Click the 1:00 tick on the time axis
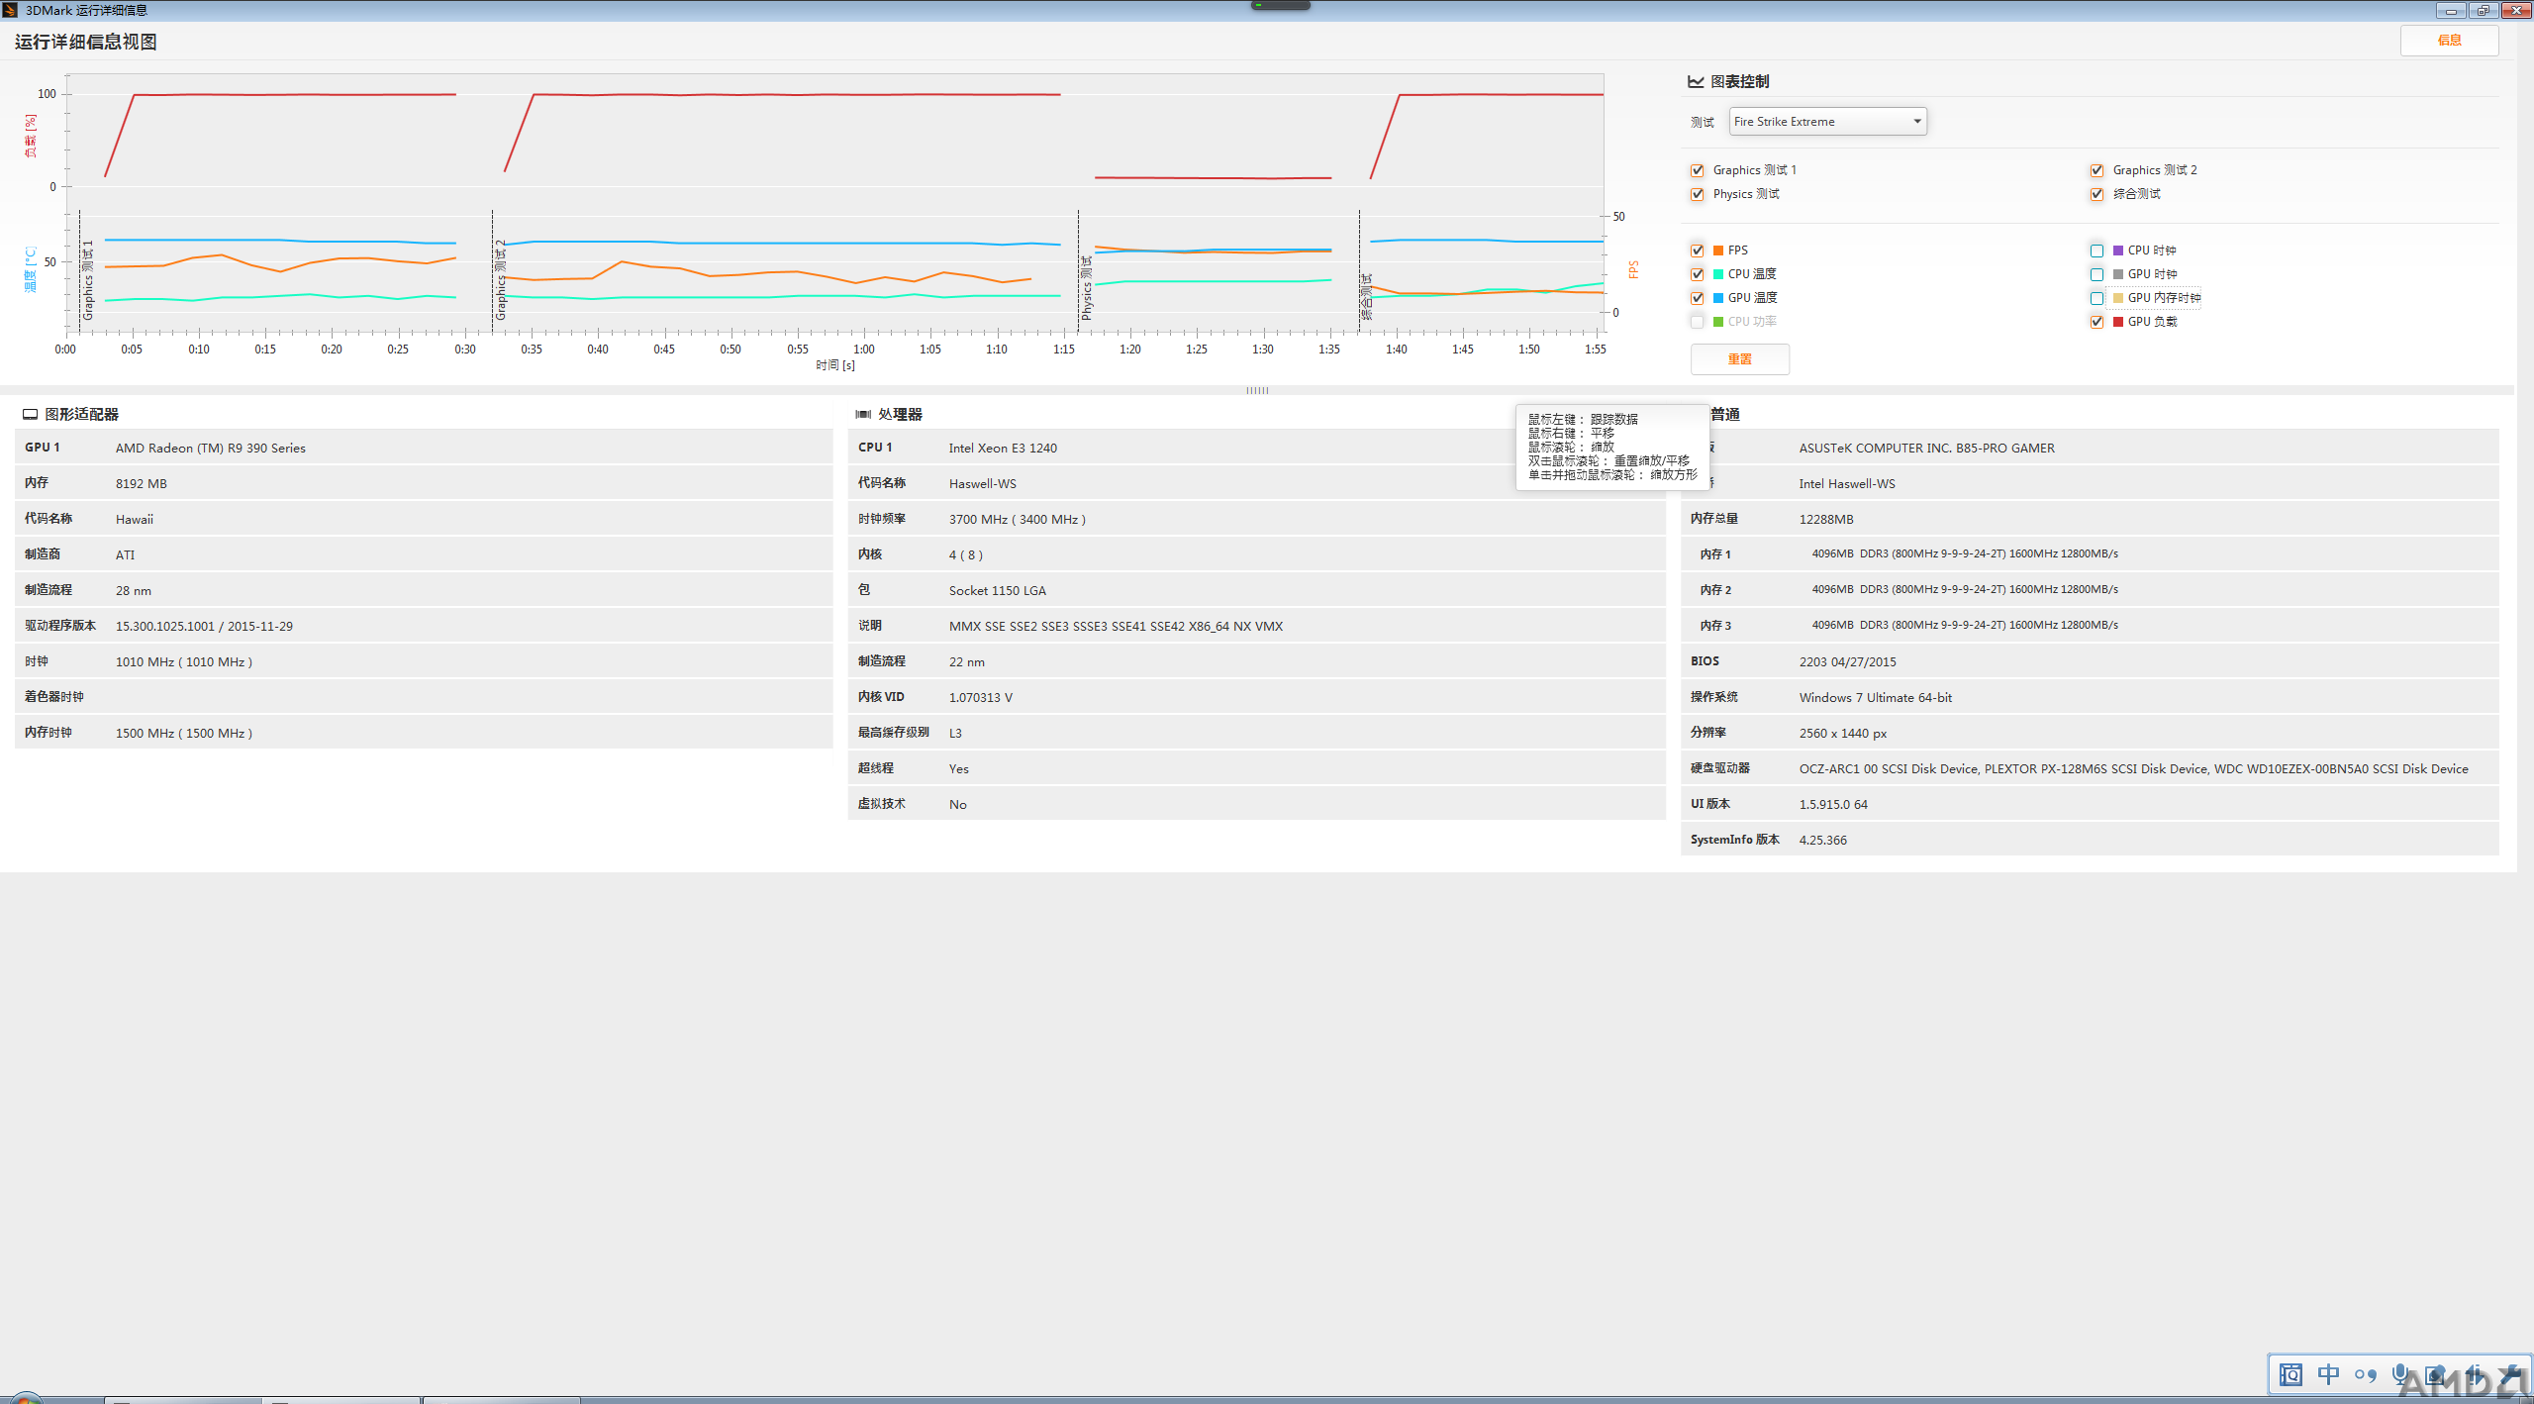 tap(864, 350)
